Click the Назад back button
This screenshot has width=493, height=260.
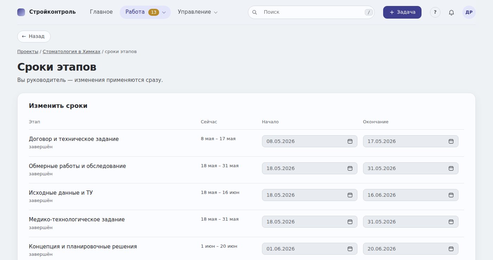pos(34,37)
